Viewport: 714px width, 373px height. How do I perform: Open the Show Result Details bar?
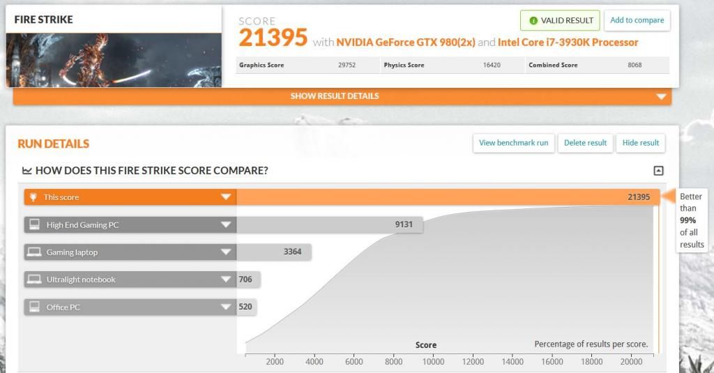[x=342, y=96]
